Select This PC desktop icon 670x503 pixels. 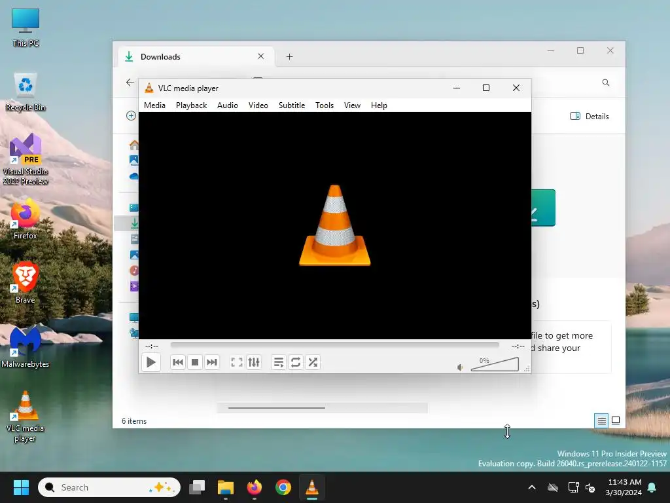[x=26, y=28]
